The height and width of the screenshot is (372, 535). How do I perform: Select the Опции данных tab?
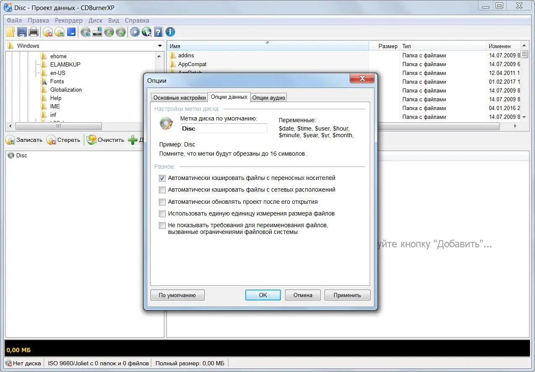[x=229, y=97]
